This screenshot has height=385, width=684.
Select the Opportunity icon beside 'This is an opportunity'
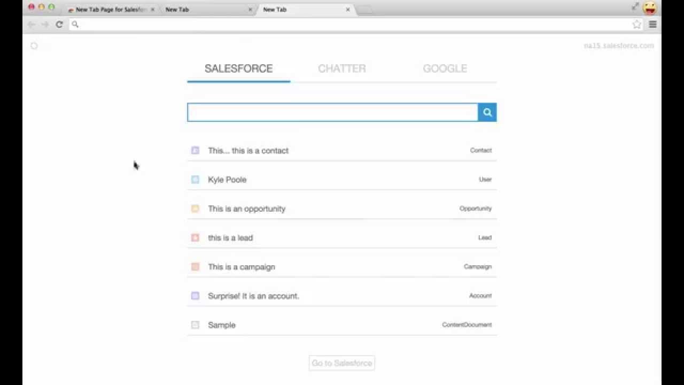pos(195,209)
